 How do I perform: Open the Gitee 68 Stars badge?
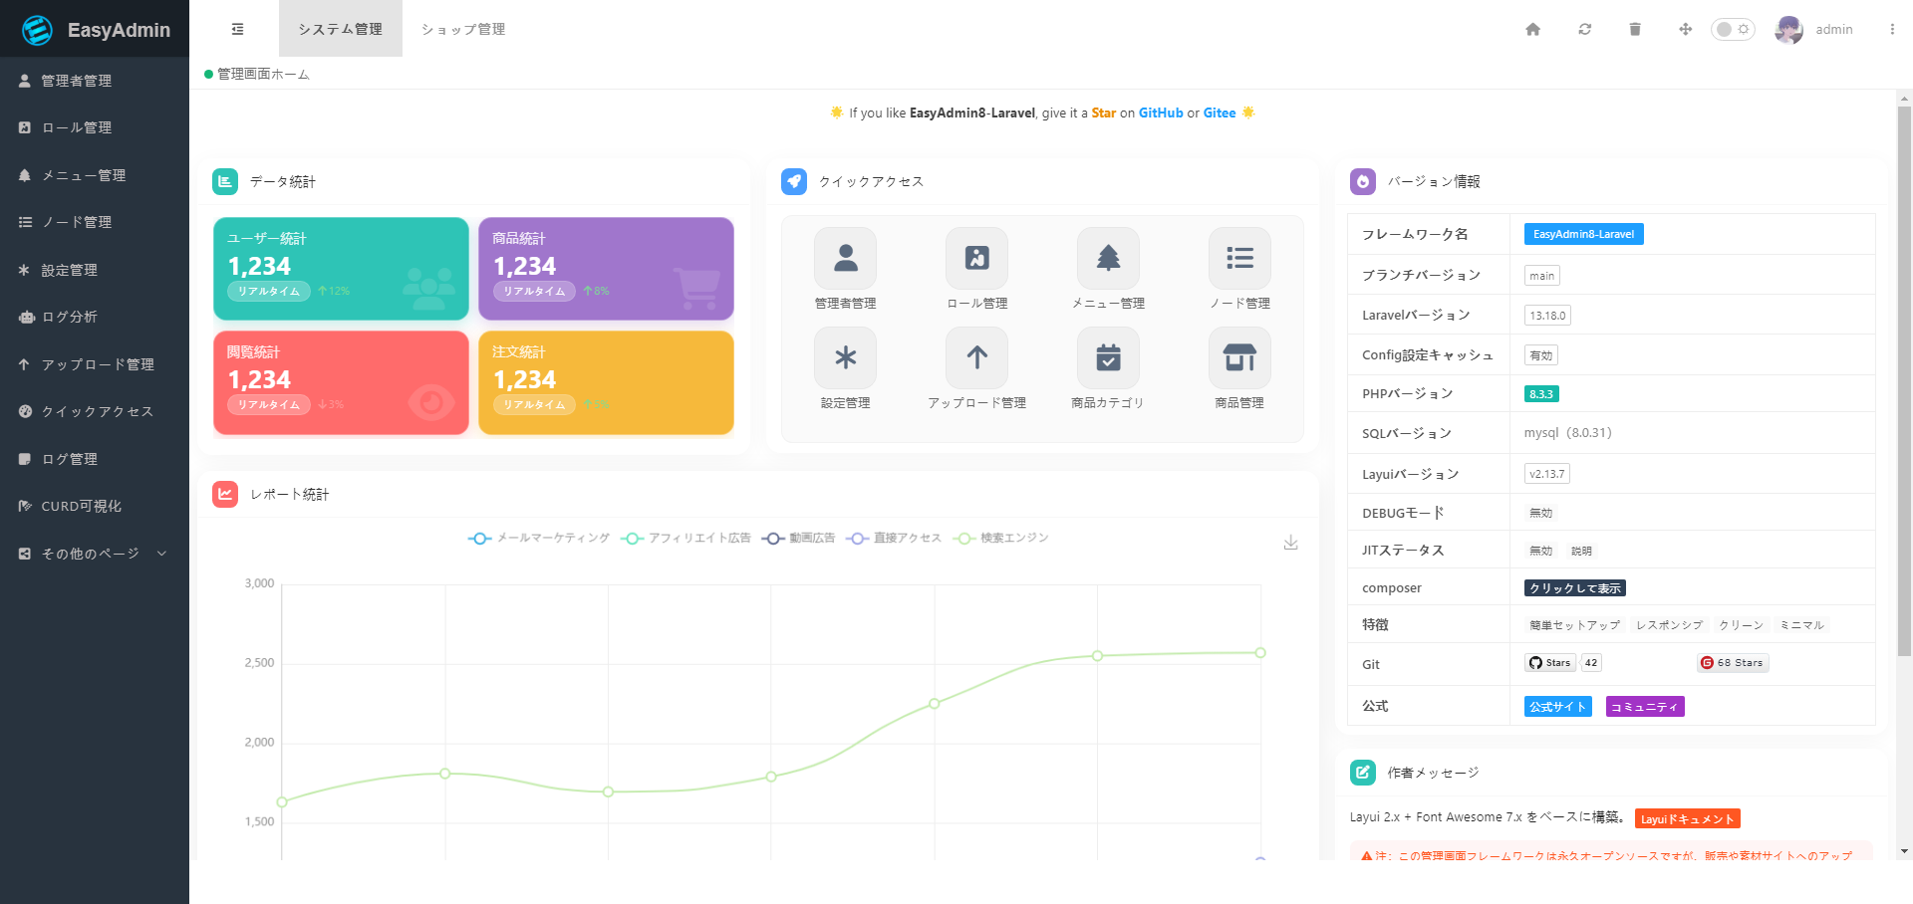[x=1733, y=663]
